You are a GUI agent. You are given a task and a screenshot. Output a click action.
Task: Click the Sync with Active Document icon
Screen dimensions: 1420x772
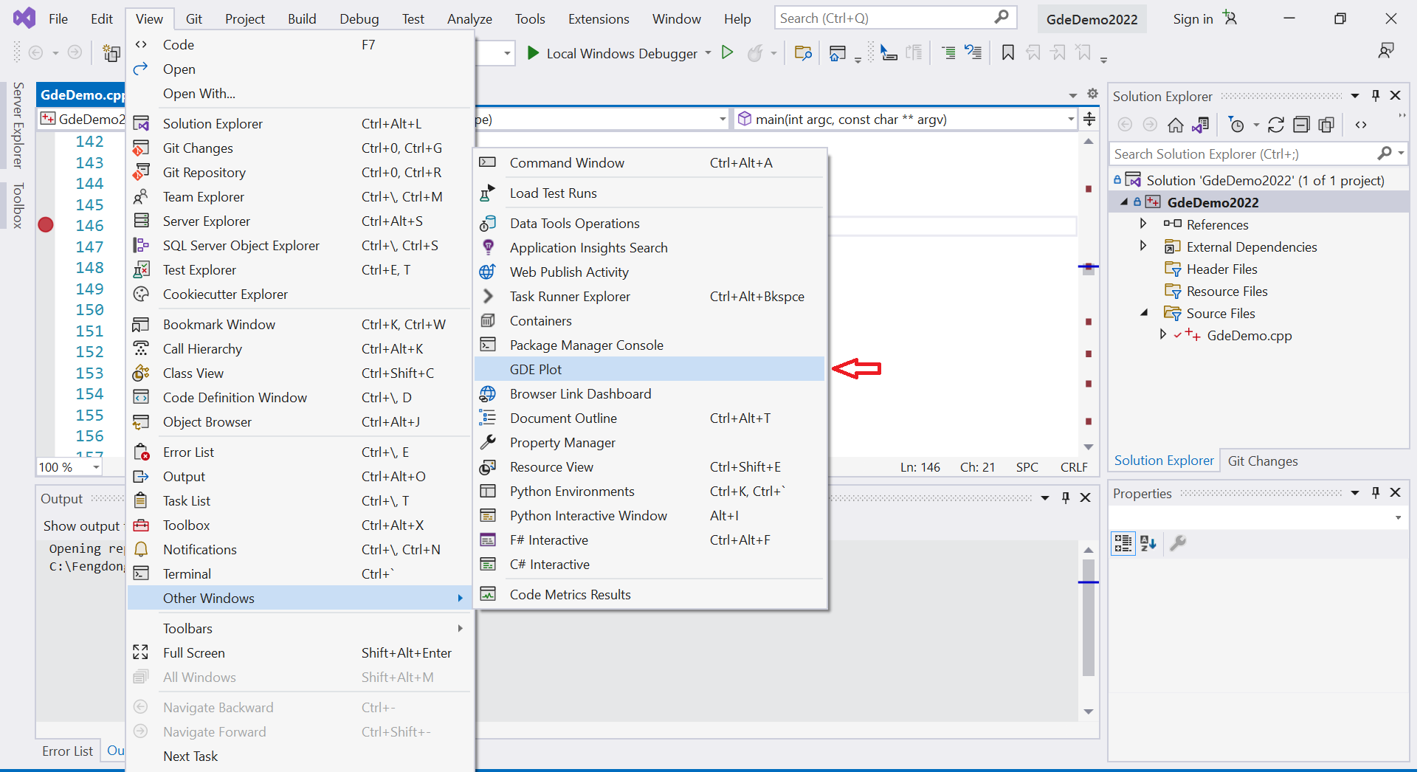tap(1201, 125)
